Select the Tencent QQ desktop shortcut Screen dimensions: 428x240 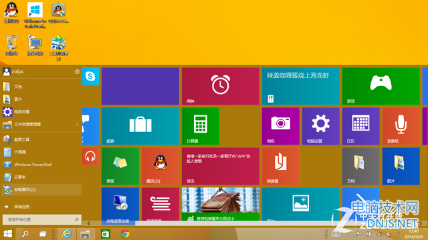tap(11, 12)
